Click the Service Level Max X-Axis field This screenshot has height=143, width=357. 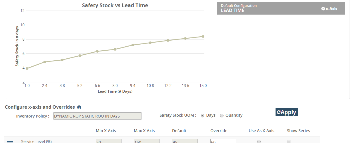146,141
